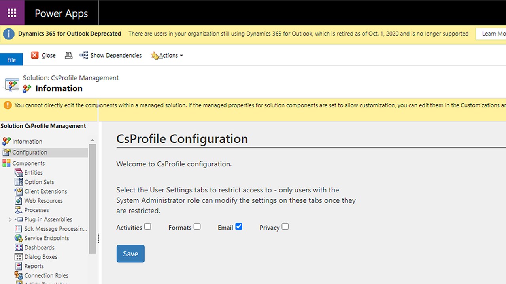Click the Sdk Message Processing icon
The width and height of the screenshot is (506, 284).
coord(19,229)
